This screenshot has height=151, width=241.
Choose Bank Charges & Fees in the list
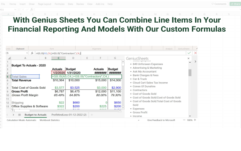[x=145, y=75]
